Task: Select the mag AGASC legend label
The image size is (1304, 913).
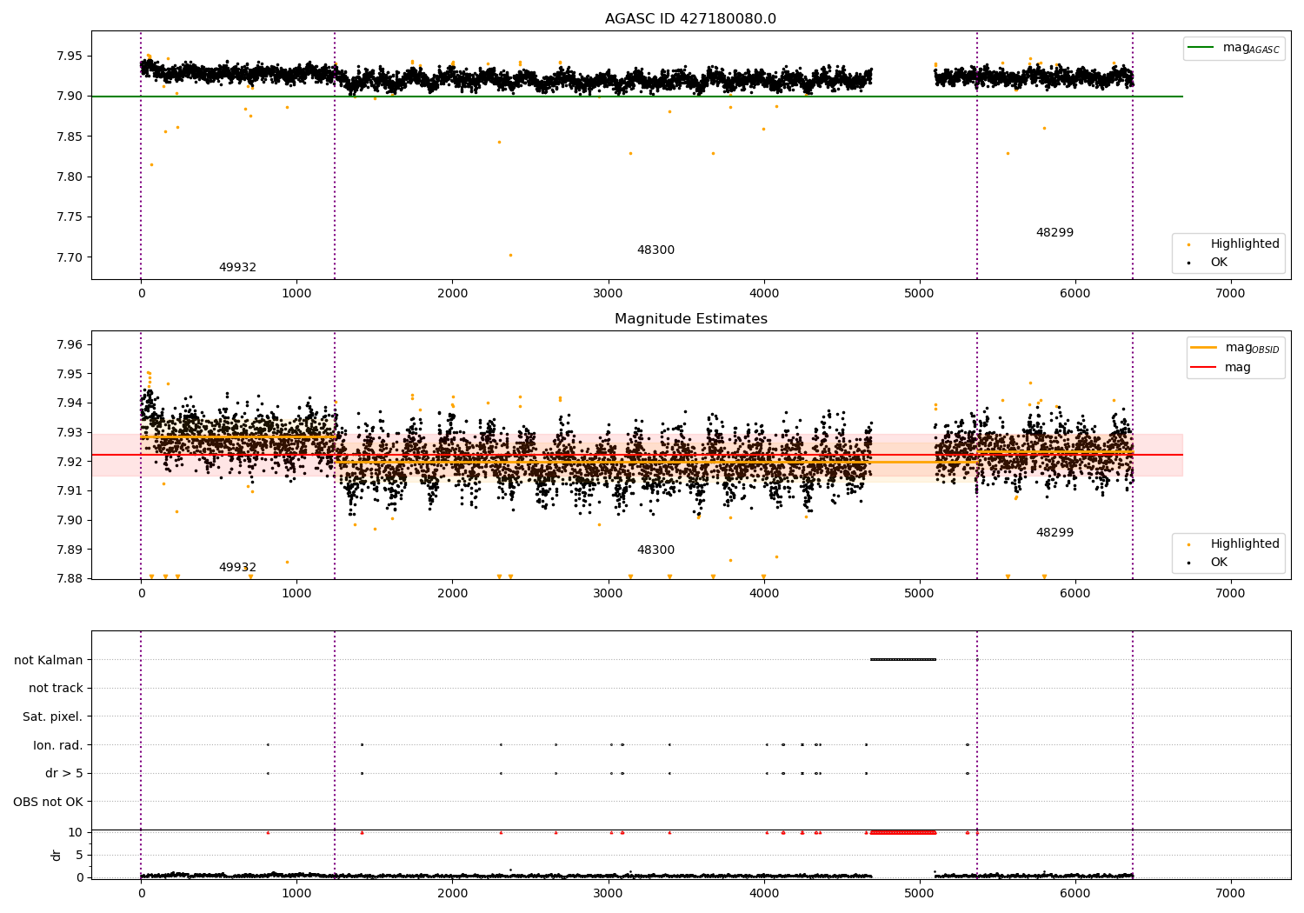Action: tap(1251, 49)
